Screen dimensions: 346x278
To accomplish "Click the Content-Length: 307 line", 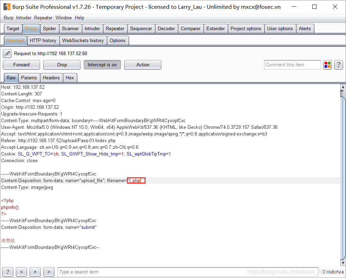I will [22, 94].
